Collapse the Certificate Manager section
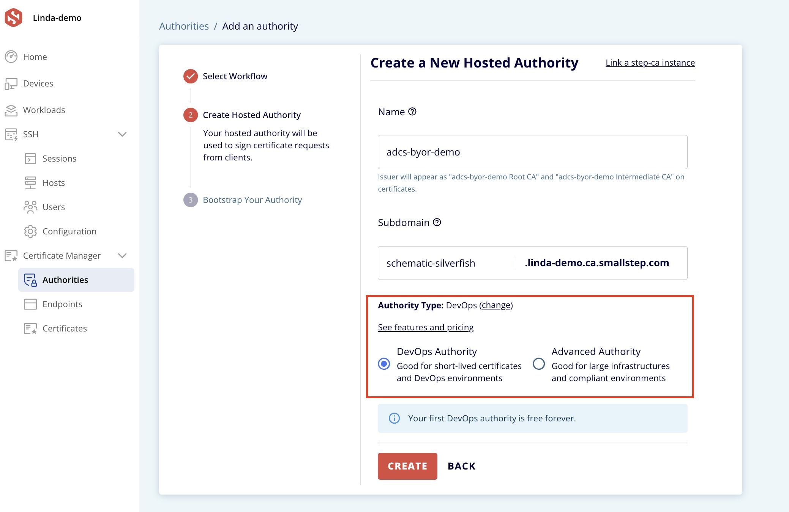 (x=122, y=256)
